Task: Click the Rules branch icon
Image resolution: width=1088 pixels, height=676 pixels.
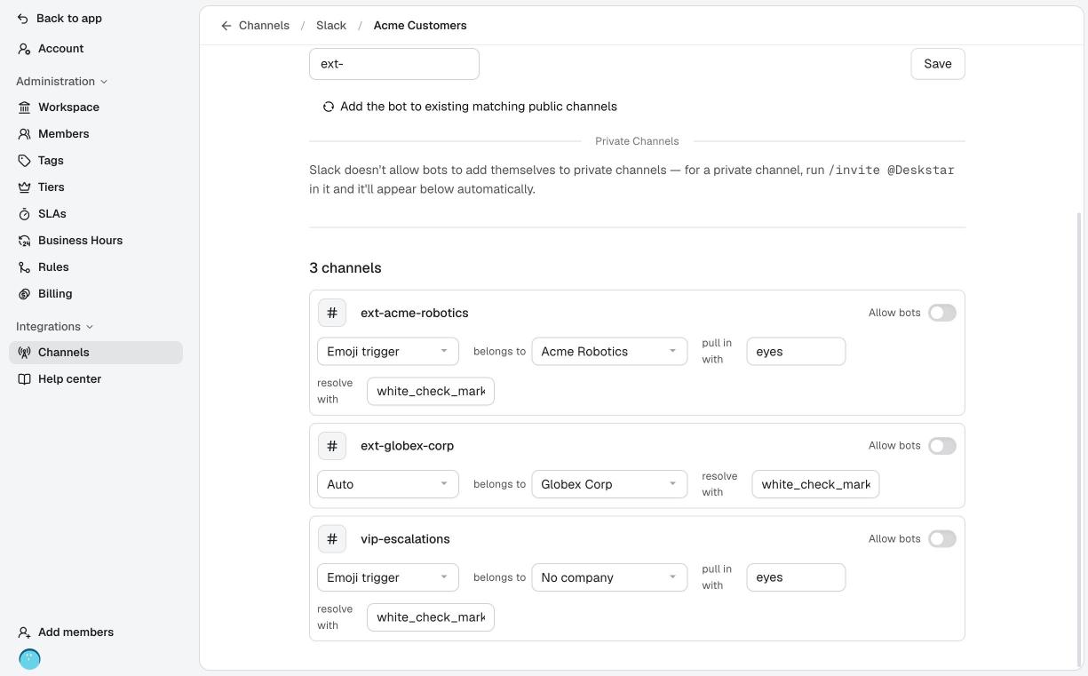Action: (24, 267)
